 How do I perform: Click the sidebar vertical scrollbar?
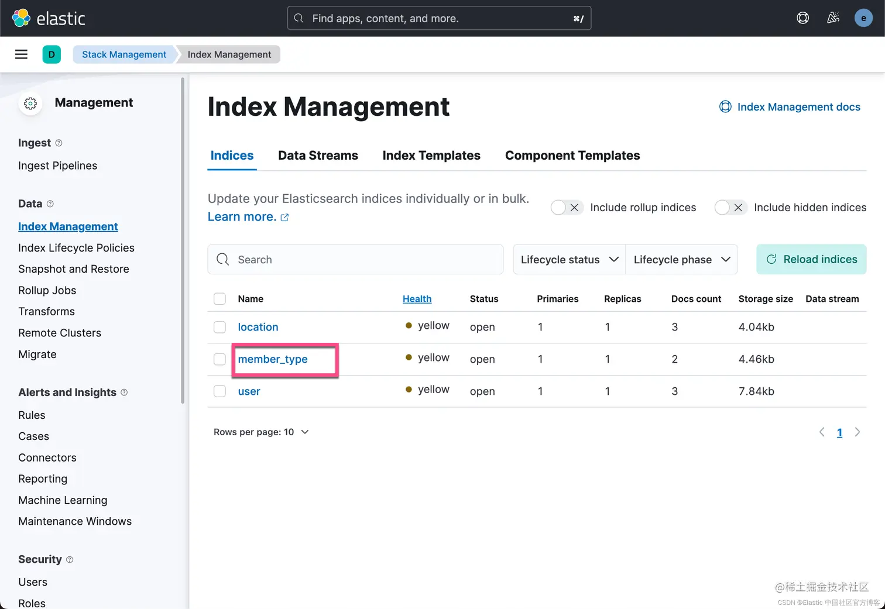pyautogui.click(x=183, y=240)
